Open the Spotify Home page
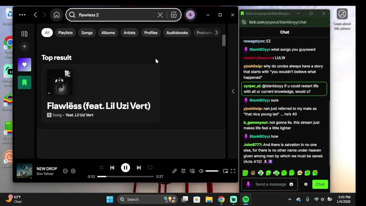 pyautogui.click(x=57, y=15)
